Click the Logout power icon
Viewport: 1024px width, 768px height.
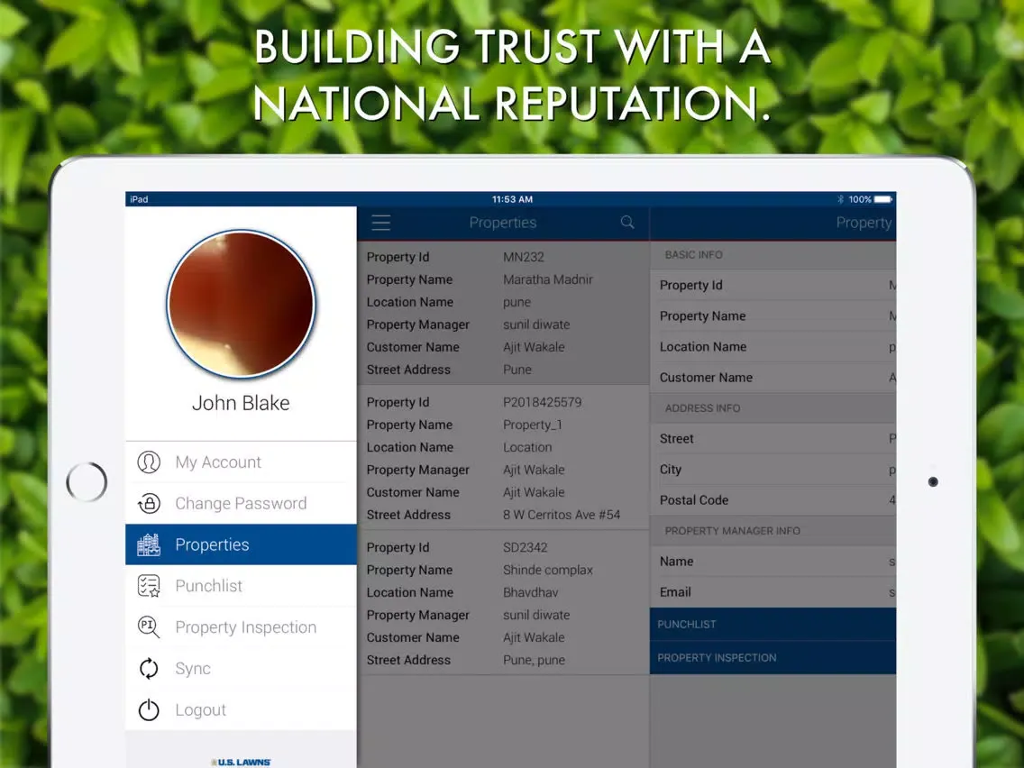click(x=149, y=710)
